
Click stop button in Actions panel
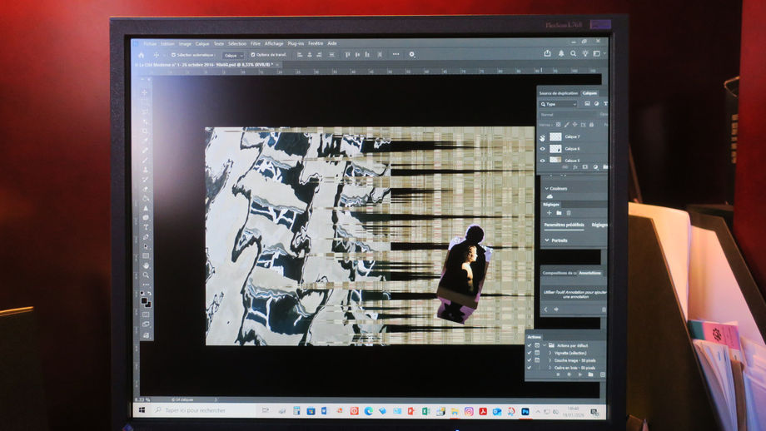pyautogui.click(x=558, y=374)
